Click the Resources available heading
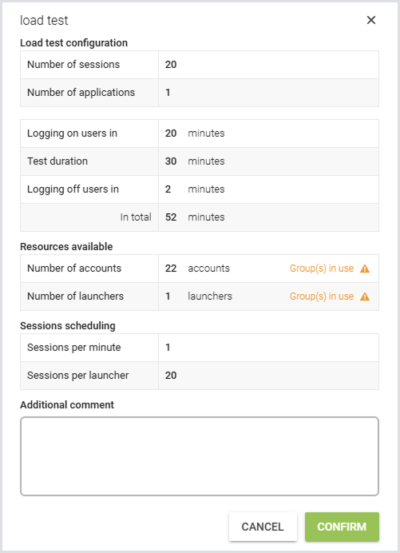 click(x=66, y=246)
